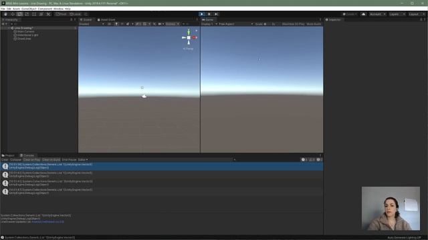Toggle Persp label under scene gizmo
Image resolution: width=428 pixels, height=240 pixels.
click(188, 49)
